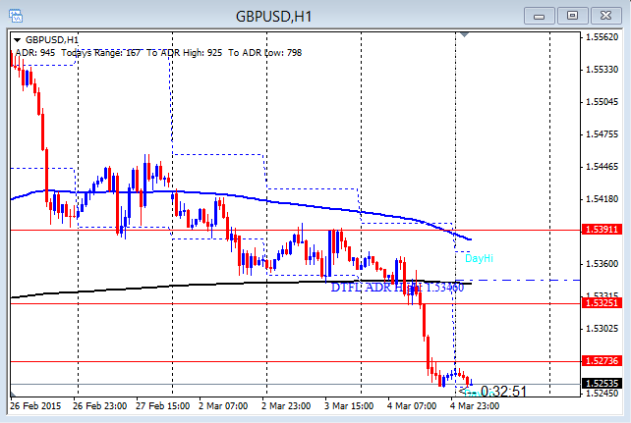This screenshot has width=631, height=423.
Task: Click the To ADR Low: 798 text
Action: pyautogui.click(x=264, y=53)
